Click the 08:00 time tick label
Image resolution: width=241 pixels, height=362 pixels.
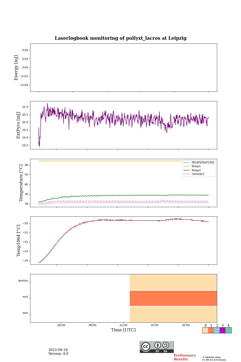tap(92, 325)
